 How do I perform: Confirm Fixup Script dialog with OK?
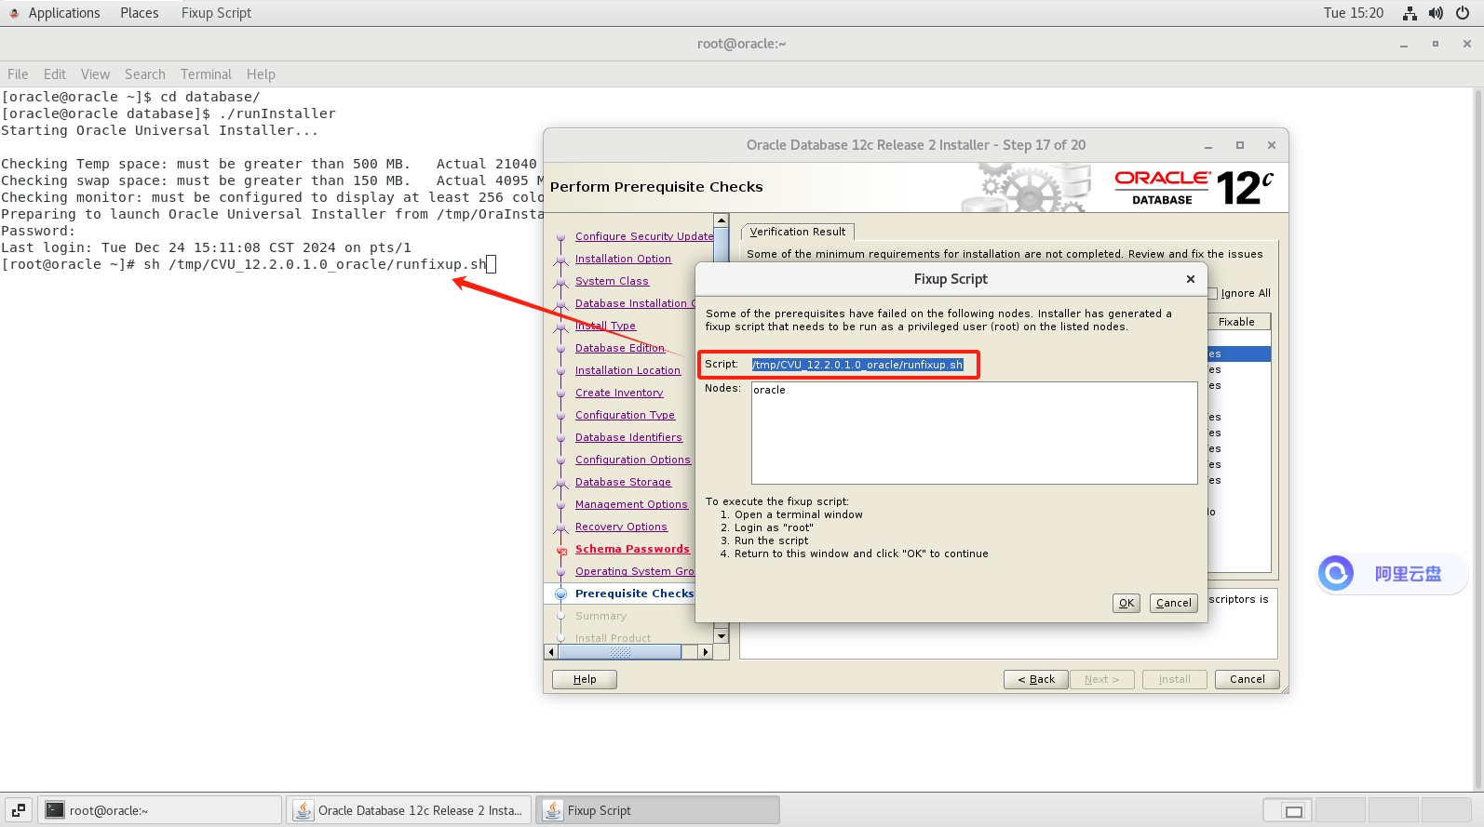tap(1126, 603)
